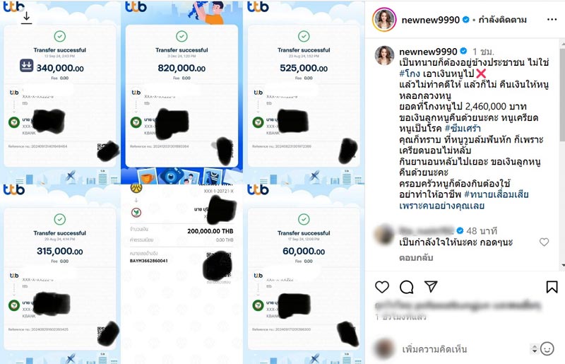565x364 pixels.
Task: Open the emoji picker smiley icon
Action: point(547,349)
